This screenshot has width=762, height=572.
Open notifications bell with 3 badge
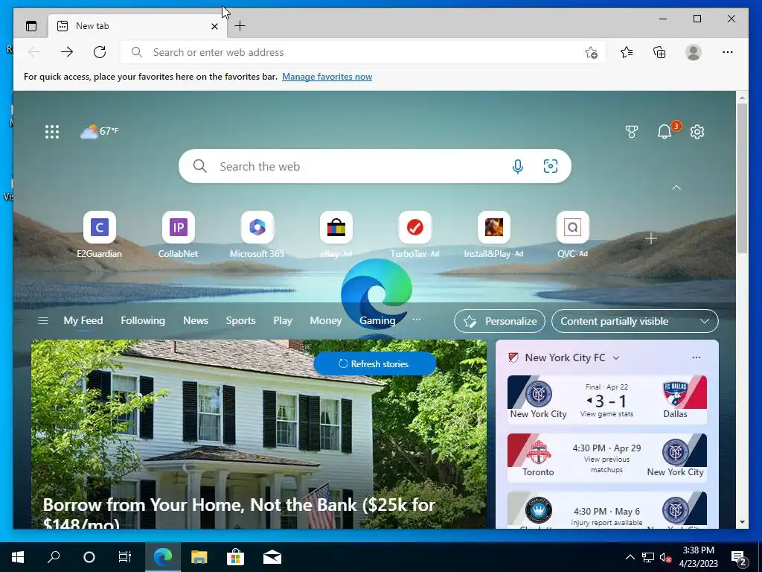pos(665,131)
